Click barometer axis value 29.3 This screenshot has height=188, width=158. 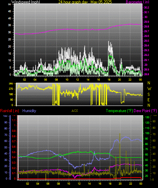146,50
